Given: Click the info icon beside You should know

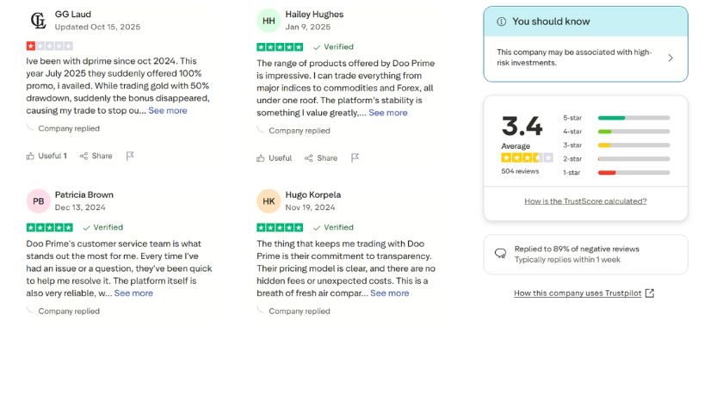Looking at the screenshot, I should coord(501,22).
